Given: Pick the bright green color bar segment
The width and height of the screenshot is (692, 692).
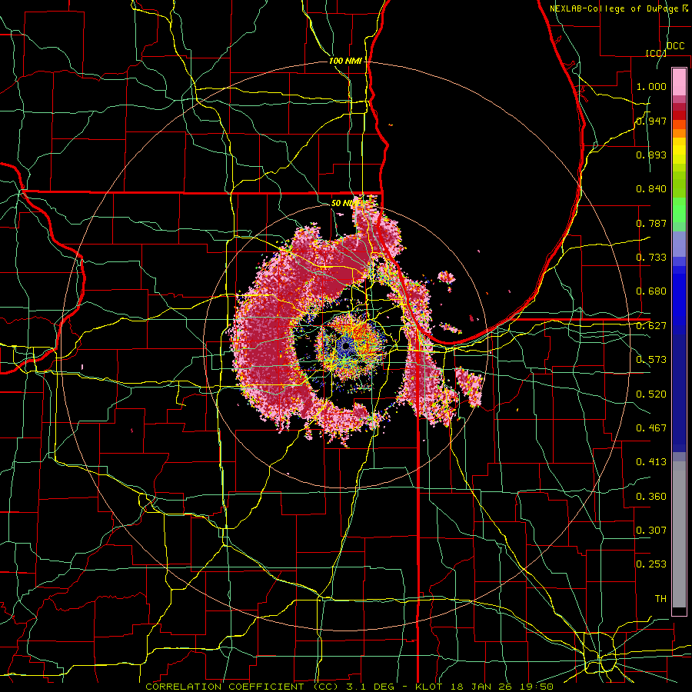Looking at the screenshot, I should click(679, 210).
